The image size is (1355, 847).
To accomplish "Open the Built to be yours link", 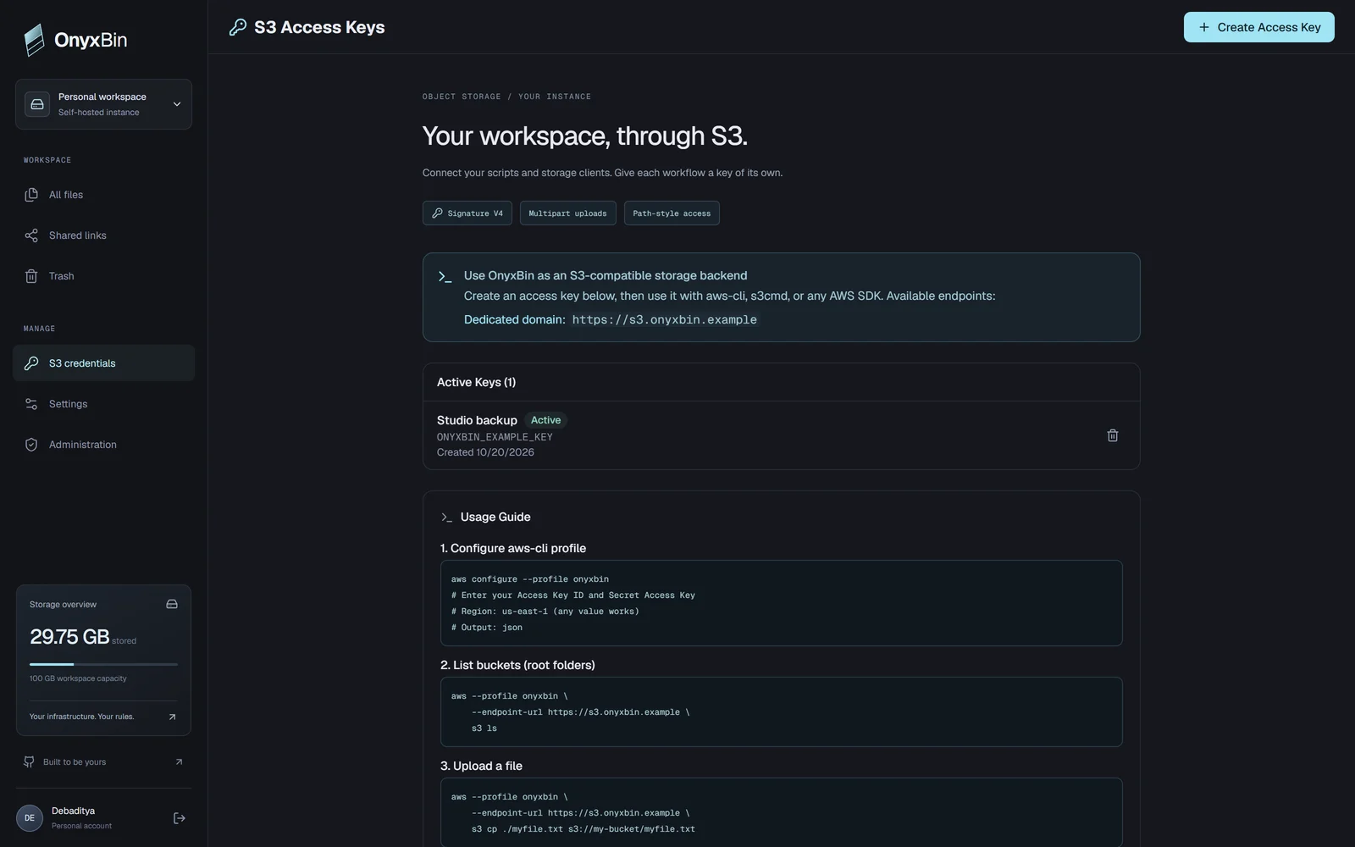I will pos(103,762).
